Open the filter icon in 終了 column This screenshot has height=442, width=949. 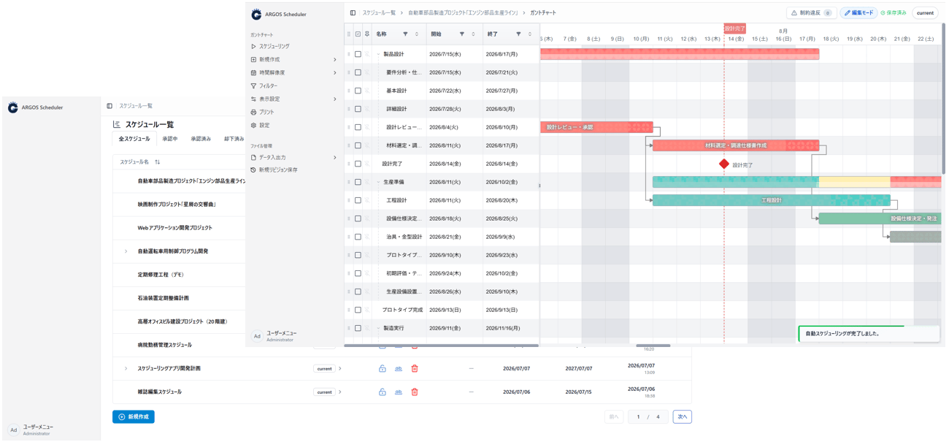point(518,34)
